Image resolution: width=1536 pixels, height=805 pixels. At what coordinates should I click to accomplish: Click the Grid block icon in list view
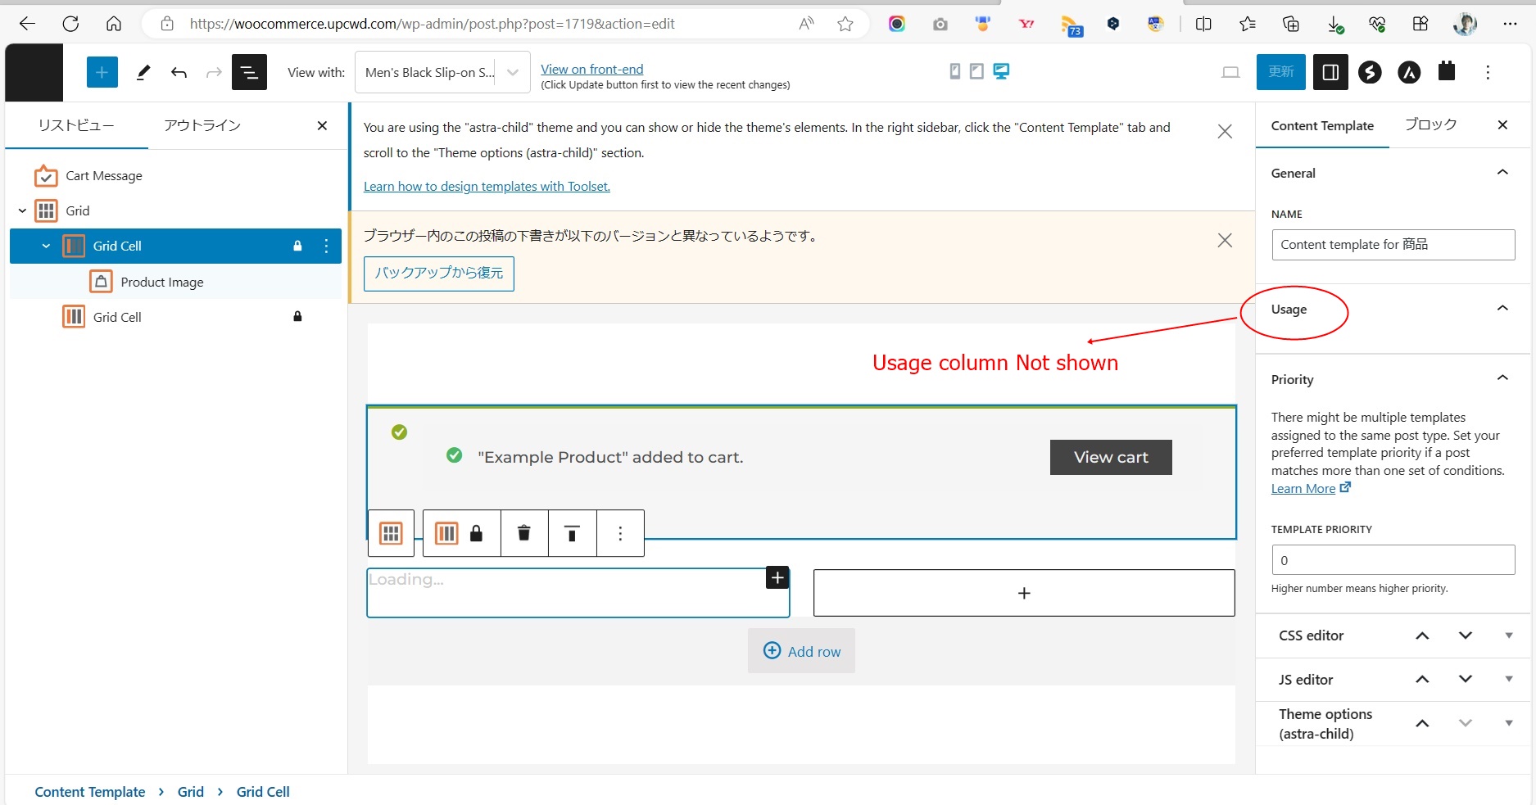(x=46, y=210)
